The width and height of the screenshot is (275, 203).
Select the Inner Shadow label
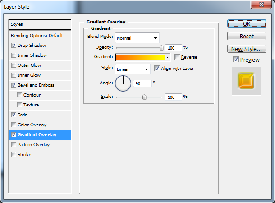[32, 55]
